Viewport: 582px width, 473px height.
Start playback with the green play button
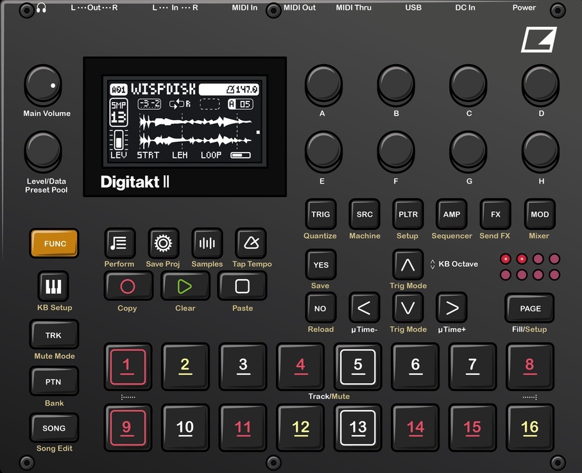tap(184, 286)
